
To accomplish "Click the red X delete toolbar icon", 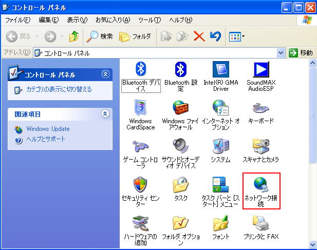I will [199, 36].
